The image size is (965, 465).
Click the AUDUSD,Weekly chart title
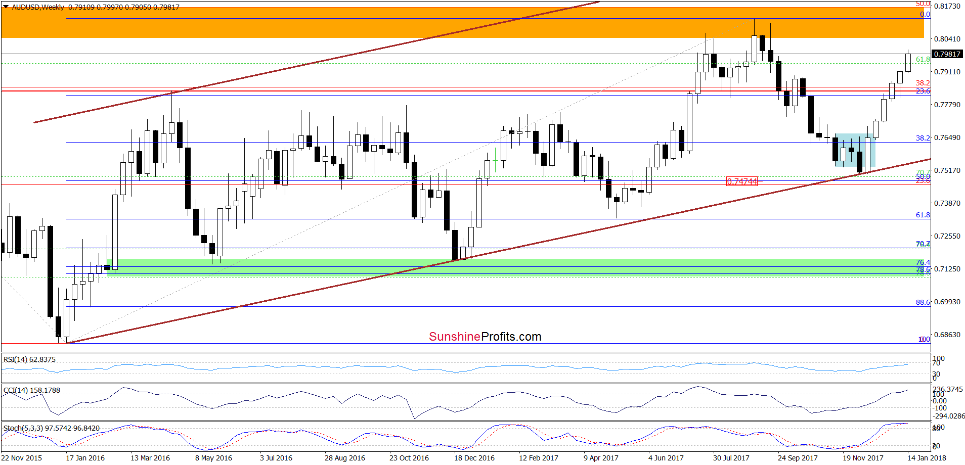click(38, 7)
